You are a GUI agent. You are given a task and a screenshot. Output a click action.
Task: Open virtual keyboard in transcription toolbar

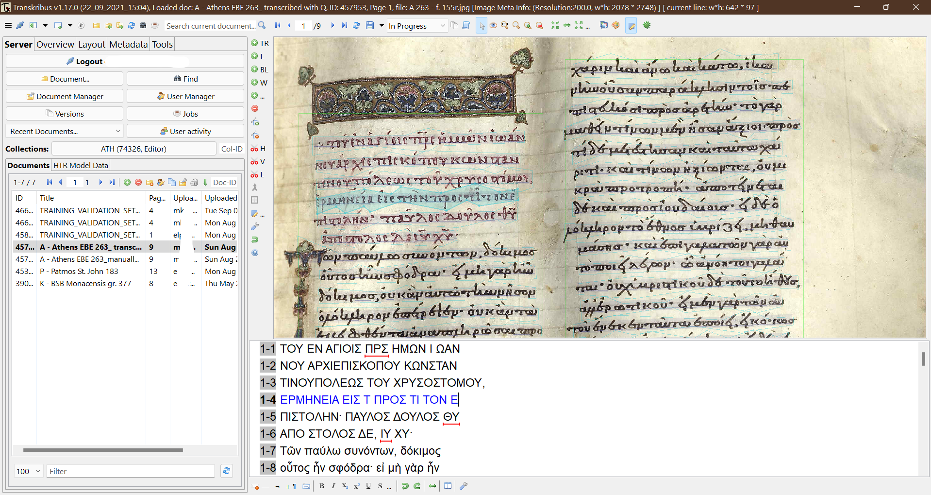(x=306, y=486)
